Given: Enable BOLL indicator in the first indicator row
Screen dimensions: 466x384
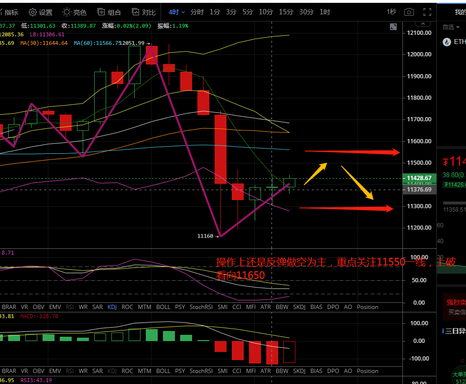Looking at the screenshot, I should pyautogui.click(x=163, y=307).
